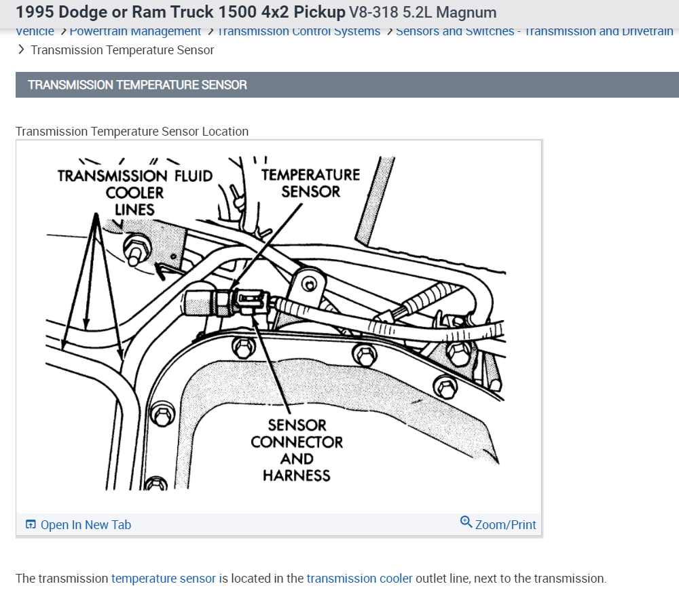Image resolution: width=679 pixels, height=601 pixels.
Task: Open the Powertrain Management breadcrumb link
Action: [x=135, y=32]
